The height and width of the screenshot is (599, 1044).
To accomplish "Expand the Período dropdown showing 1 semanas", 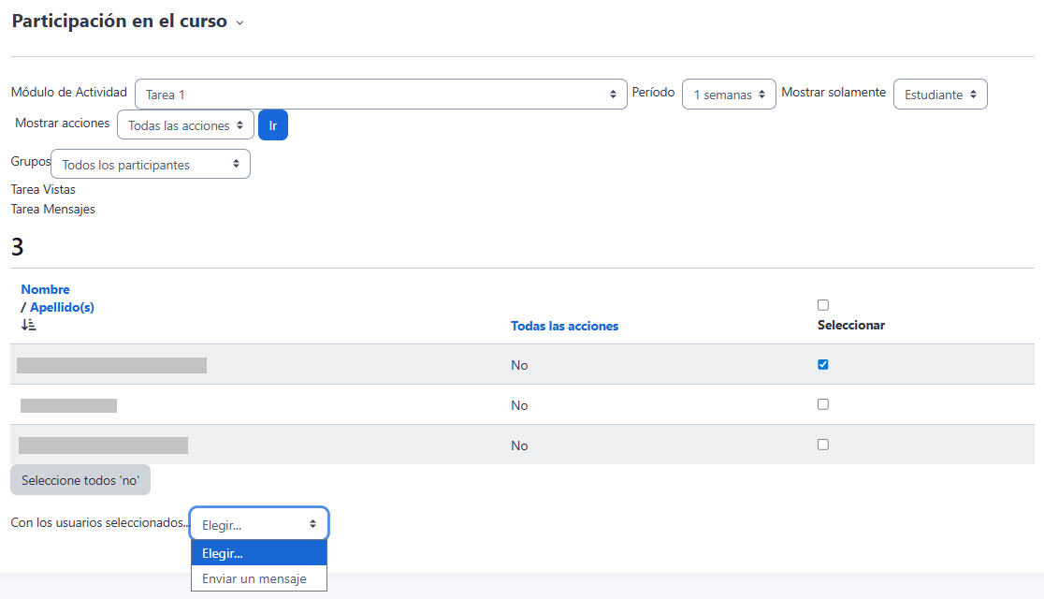I will 729,95.
